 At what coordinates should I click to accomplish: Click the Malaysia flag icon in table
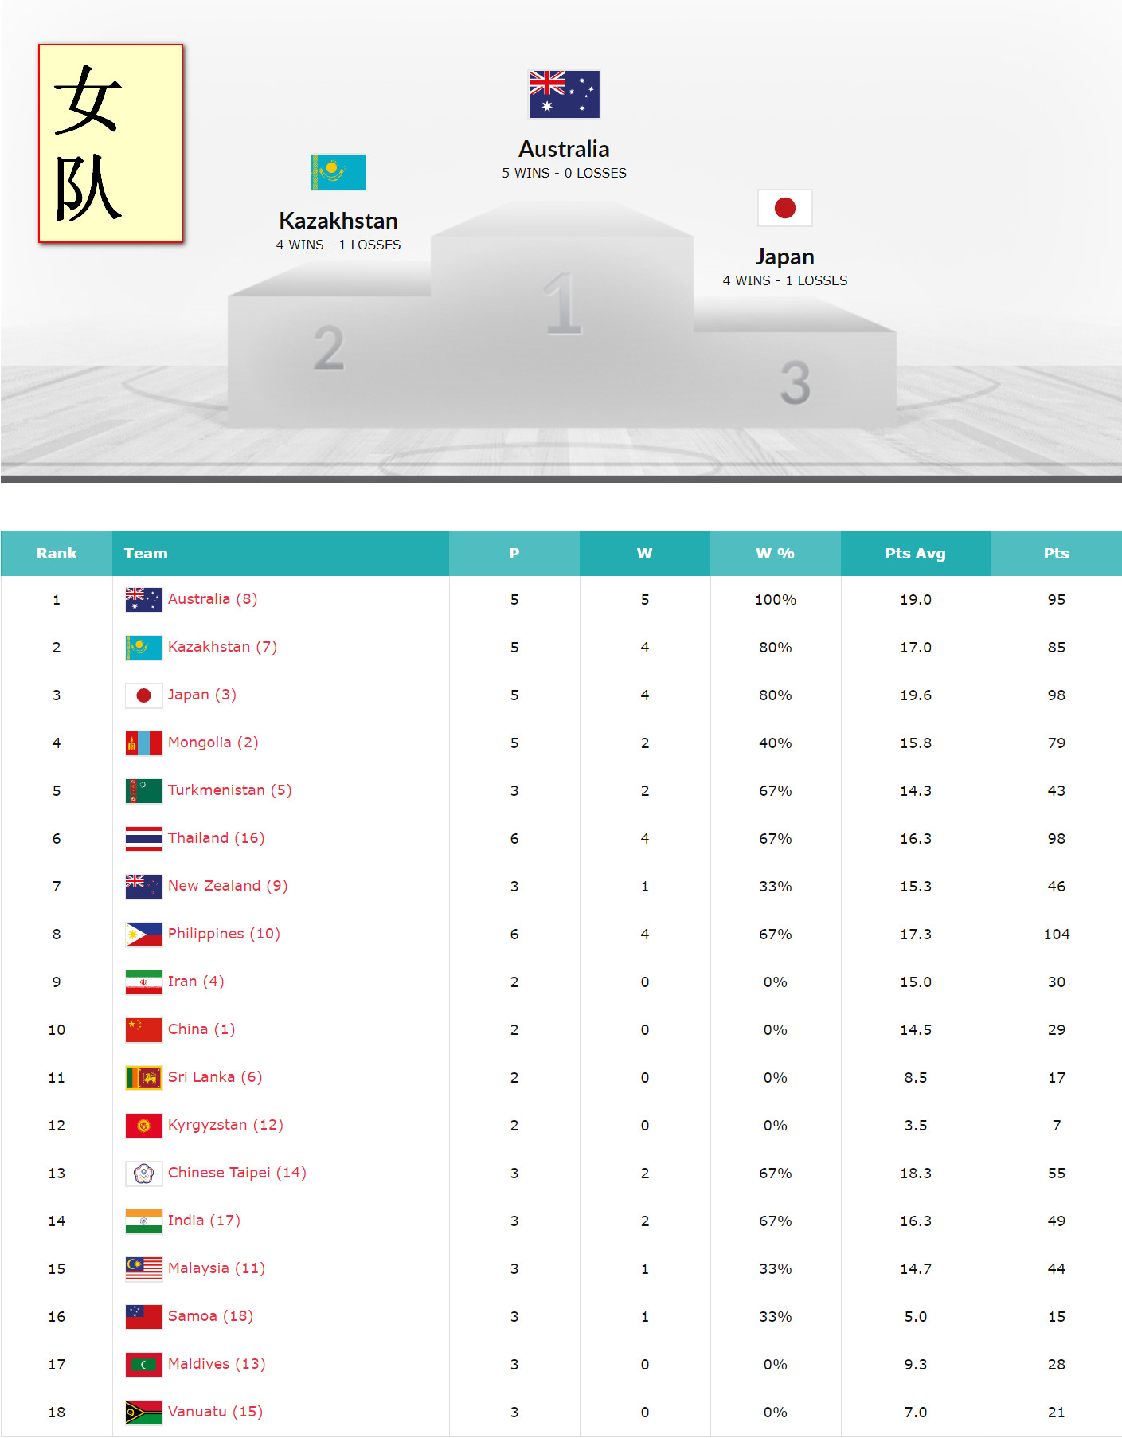pos(143,1268)
